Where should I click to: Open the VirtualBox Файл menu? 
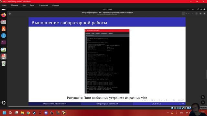(4, 5)
